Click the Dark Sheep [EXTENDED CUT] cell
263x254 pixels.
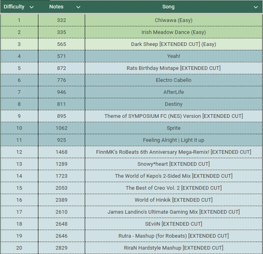coord(173,44)
